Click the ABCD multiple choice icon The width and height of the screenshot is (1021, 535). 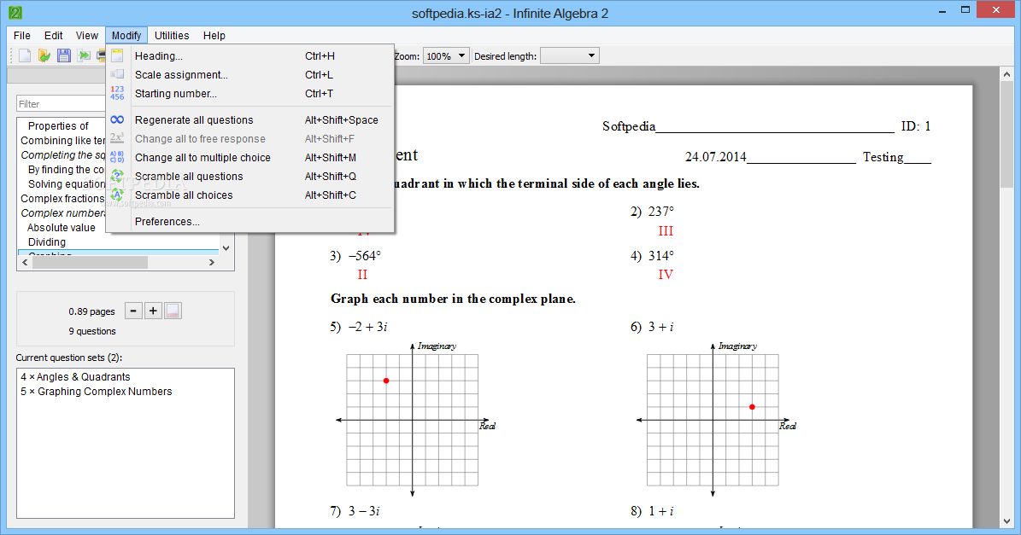pos(117,157)
